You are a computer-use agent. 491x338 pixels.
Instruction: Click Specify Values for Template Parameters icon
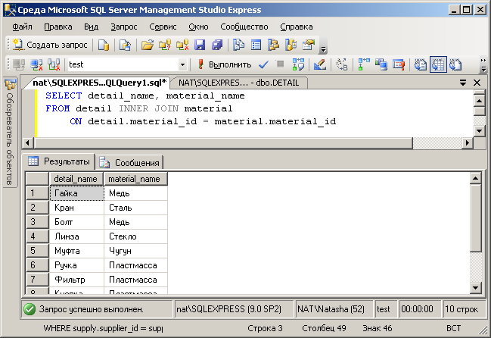tap(342, 64)
